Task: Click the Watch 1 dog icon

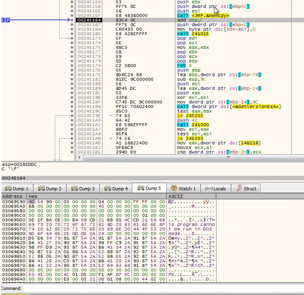Action: [x=174, y=189]
